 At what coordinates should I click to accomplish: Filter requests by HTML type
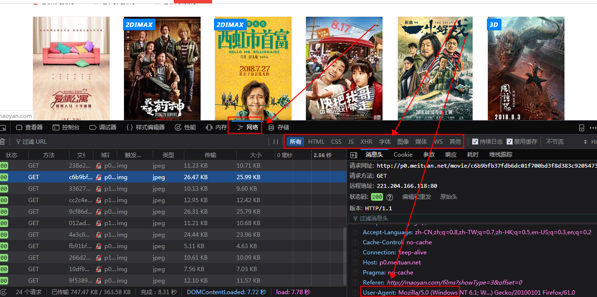(316, 142)
